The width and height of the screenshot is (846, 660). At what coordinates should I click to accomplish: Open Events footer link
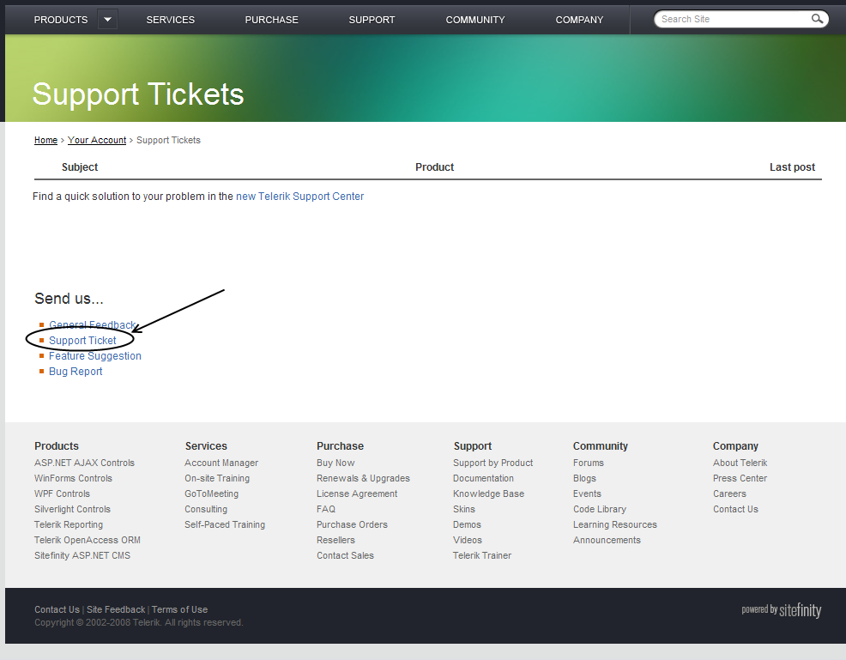click(x=587, y=493)
